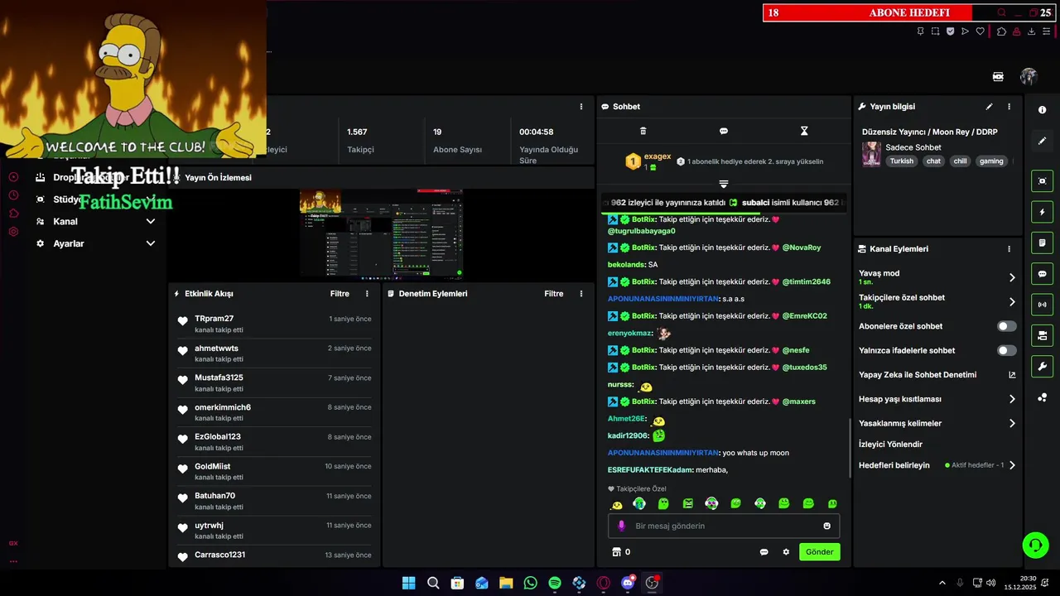Expand Yasaklanmış kelimeler
Image resolution: width=1060 pixels, height=596 pixels.
1012,424
